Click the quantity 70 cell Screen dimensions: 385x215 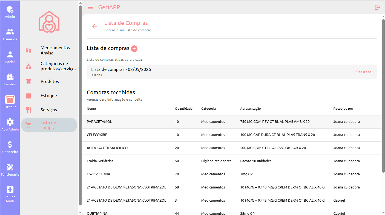click(x=177, y=174)
